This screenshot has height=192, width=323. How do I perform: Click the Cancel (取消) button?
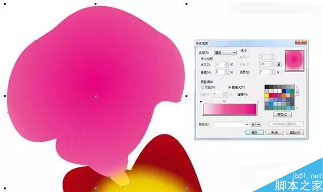pos(275,133)
